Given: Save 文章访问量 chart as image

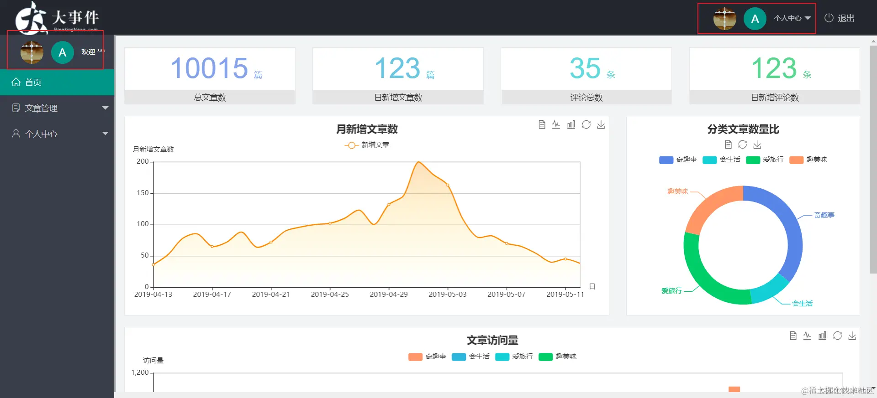Looking at the screenshot, I should pos(852,336).
